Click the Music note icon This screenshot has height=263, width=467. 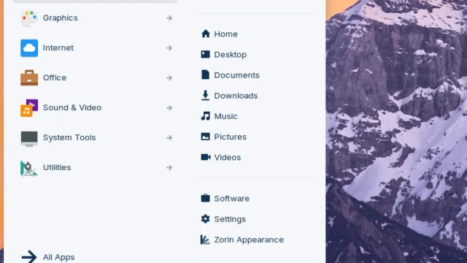point(206,116)
